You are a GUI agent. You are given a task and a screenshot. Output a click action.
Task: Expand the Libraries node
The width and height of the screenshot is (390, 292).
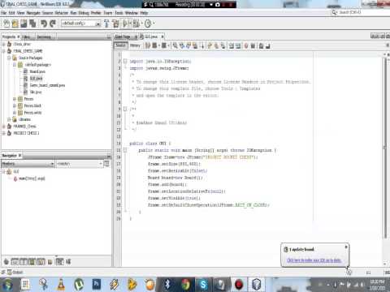click(x=9, y=119)
